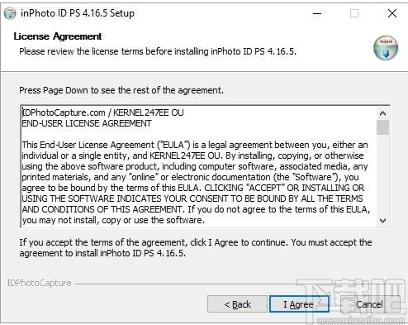
Task: Click the END-USER LICENSE AGREEMENT line in text
Action: point(87,123)
